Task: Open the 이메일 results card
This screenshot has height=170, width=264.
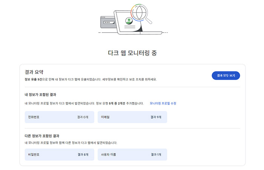Action: pyautogui.click(x=132, y=117)
